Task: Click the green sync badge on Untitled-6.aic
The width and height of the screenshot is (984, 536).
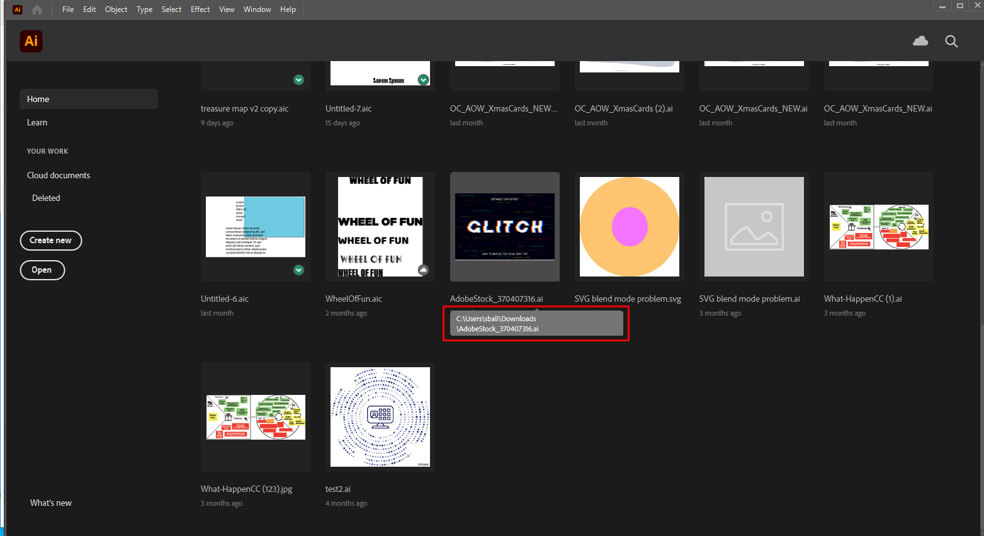Action: (x=298, y=270)
